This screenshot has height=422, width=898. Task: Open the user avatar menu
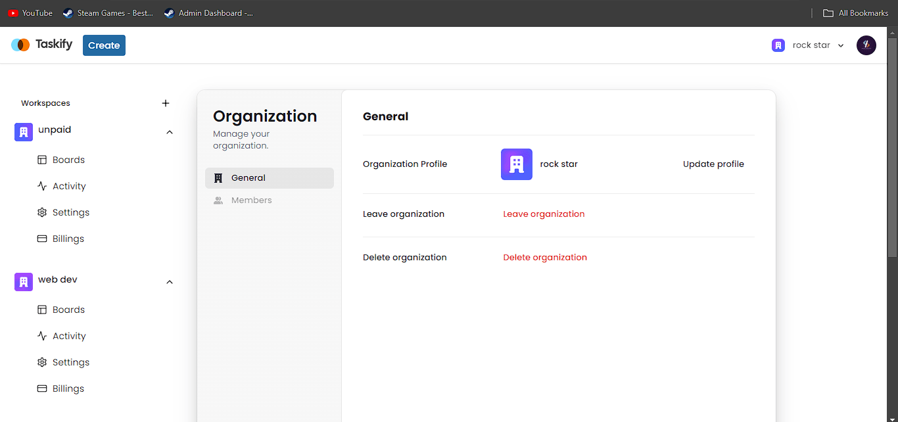[x=866, y=45]
